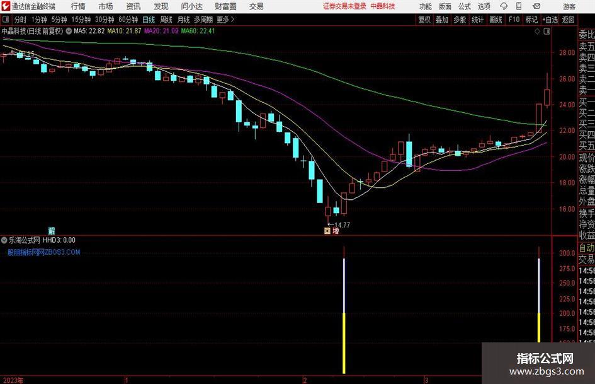Viewport: 595px width, 384px height.
Task: Click the diamond icon above the chart
Action: [x=537, y=32]
